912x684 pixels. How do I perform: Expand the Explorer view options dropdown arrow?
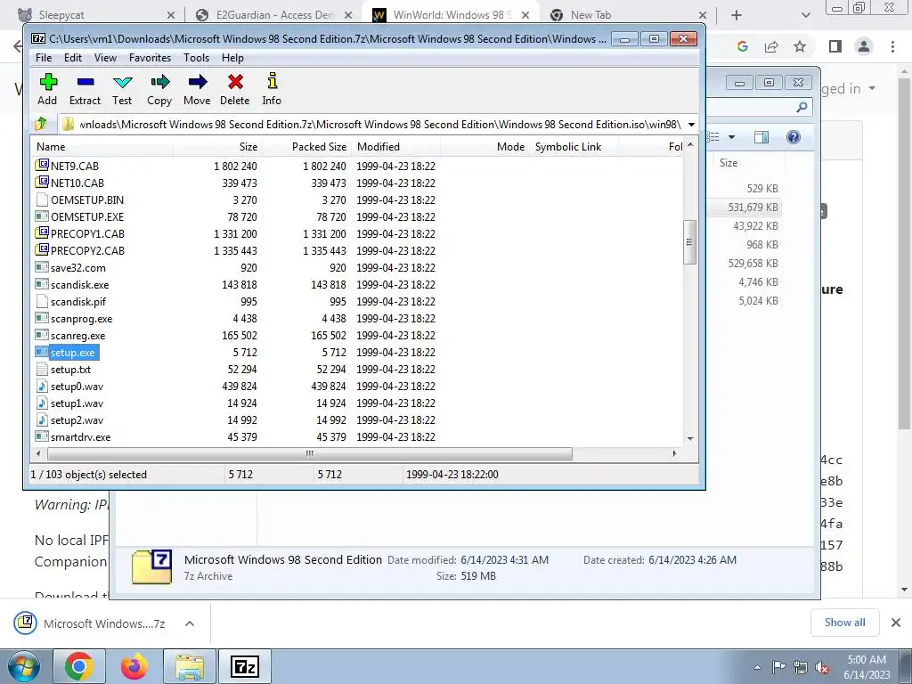(x=732, y=137)
